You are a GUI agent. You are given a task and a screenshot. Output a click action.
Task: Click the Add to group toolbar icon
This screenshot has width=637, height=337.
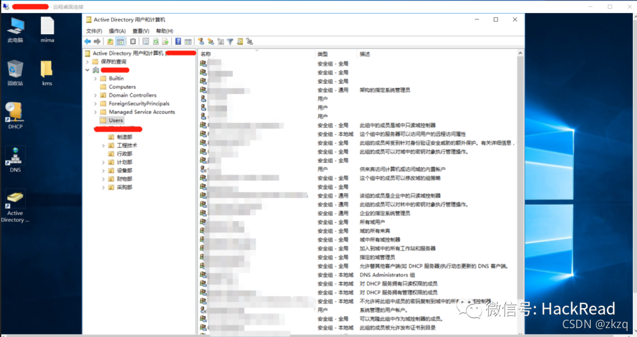pos(249,41)
